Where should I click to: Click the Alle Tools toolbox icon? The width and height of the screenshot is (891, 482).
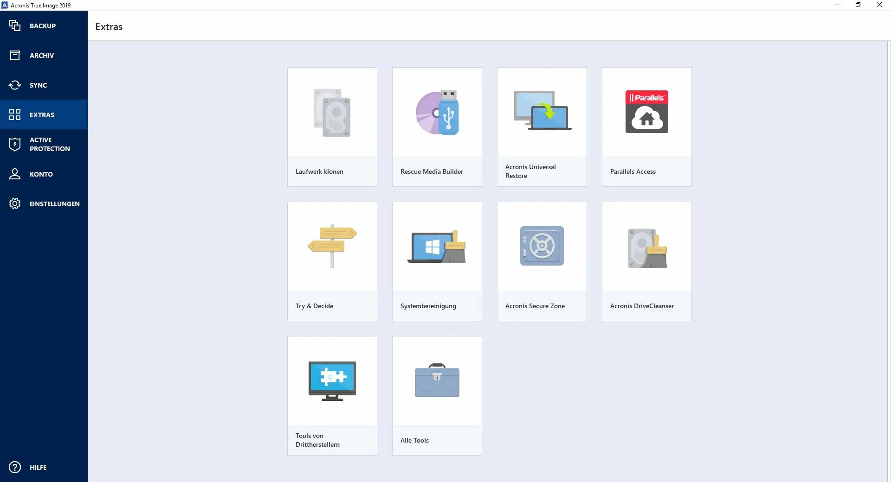[437, 381]
